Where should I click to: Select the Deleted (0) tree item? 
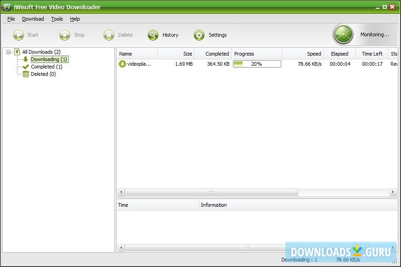(42, 74)
